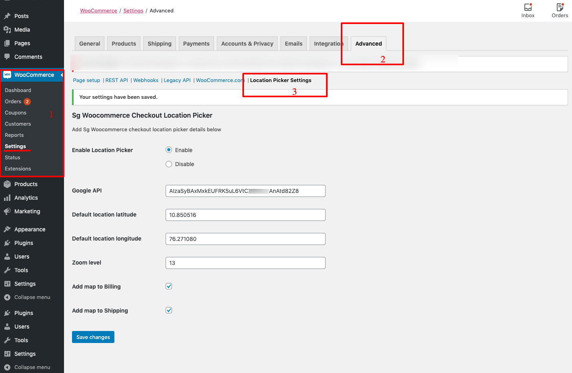Toggle the Add map to Billing checkbox
This screenshot has width=572, height=373.
coord(169,286)
